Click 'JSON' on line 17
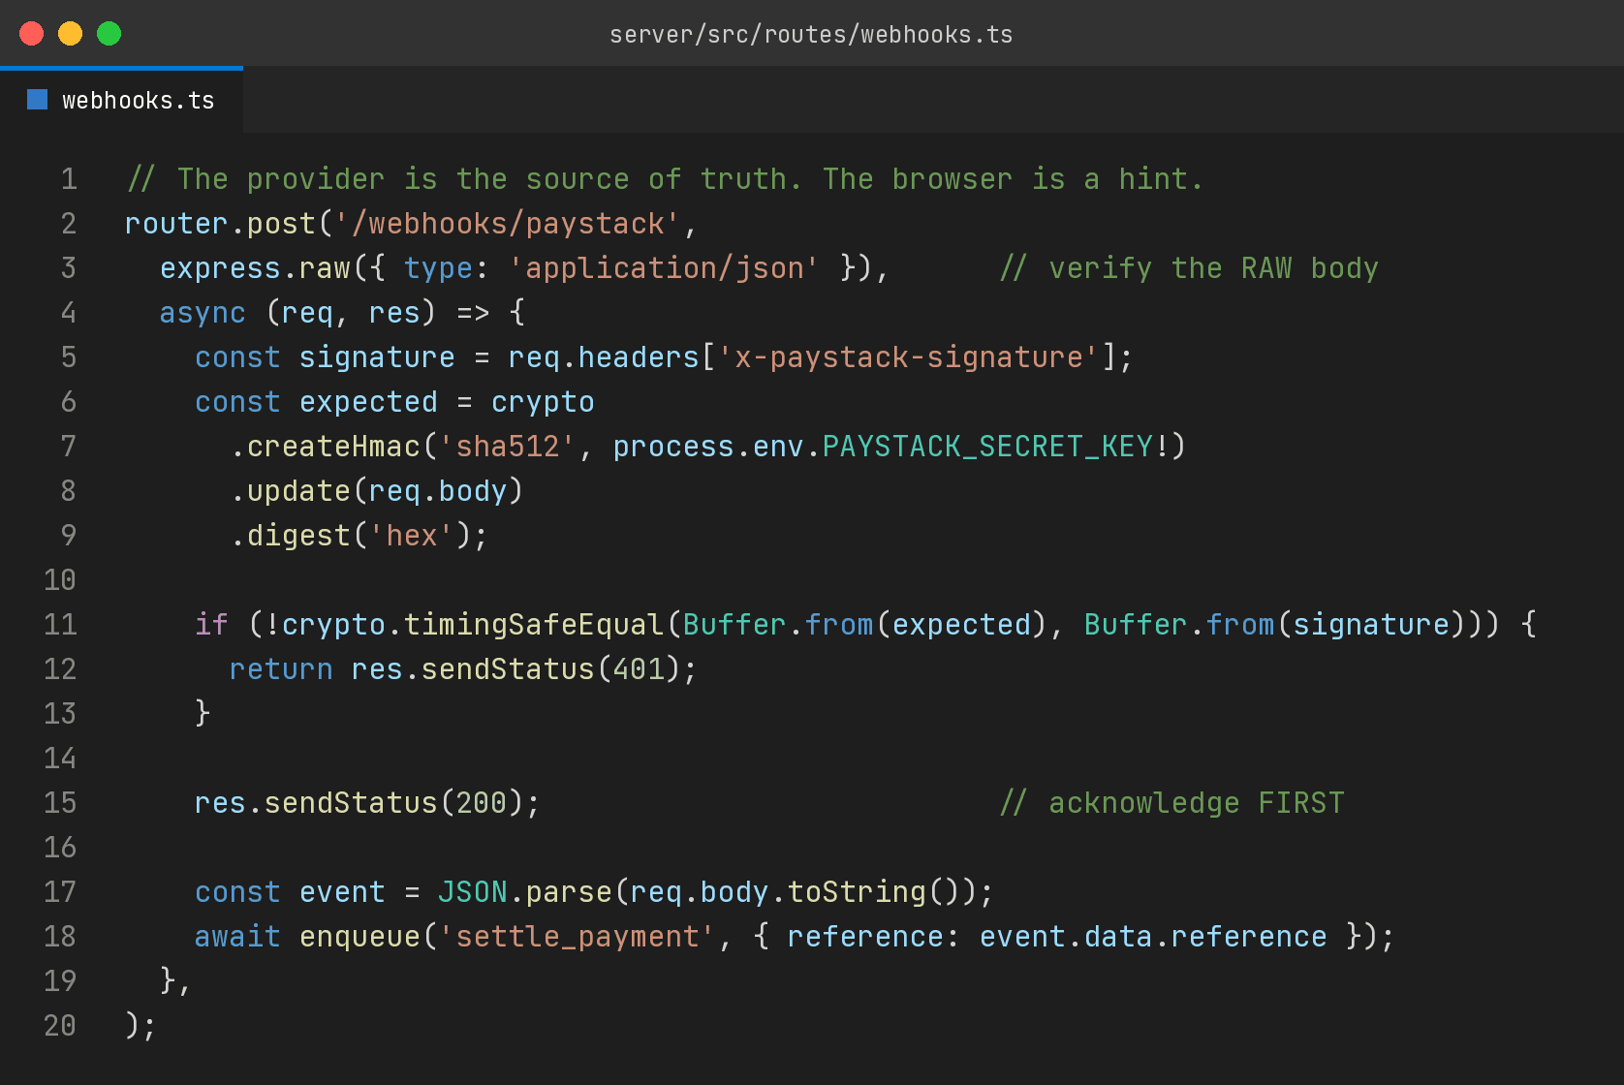1624x1085 pixels. [473, 892]
